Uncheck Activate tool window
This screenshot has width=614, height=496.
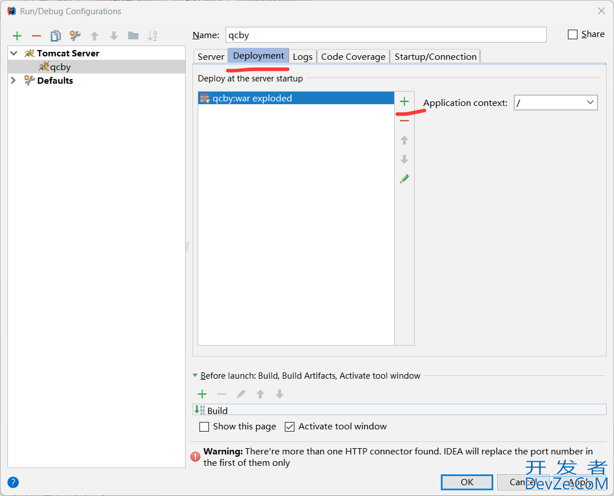pos(289,427)
